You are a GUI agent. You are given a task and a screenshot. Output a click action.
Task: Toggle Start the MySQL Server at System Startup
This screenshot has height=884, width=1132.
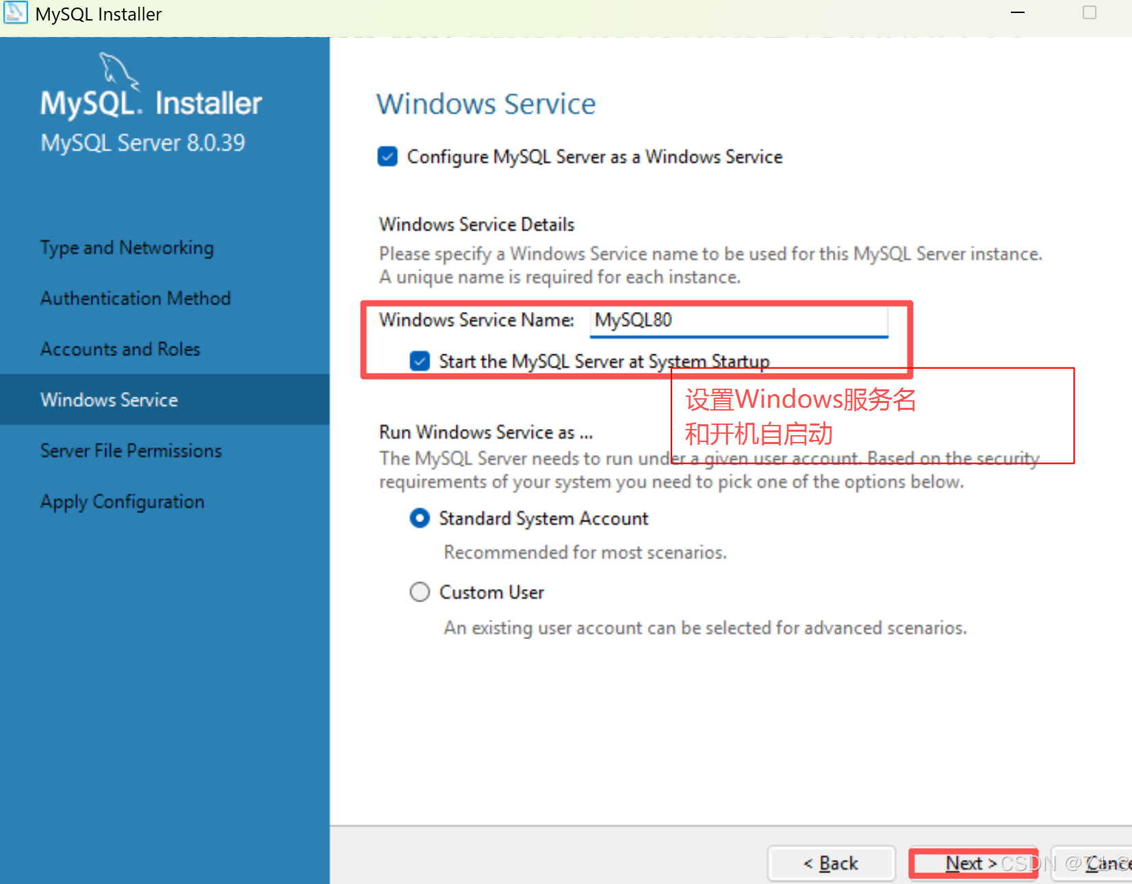(x=420, y=361)
